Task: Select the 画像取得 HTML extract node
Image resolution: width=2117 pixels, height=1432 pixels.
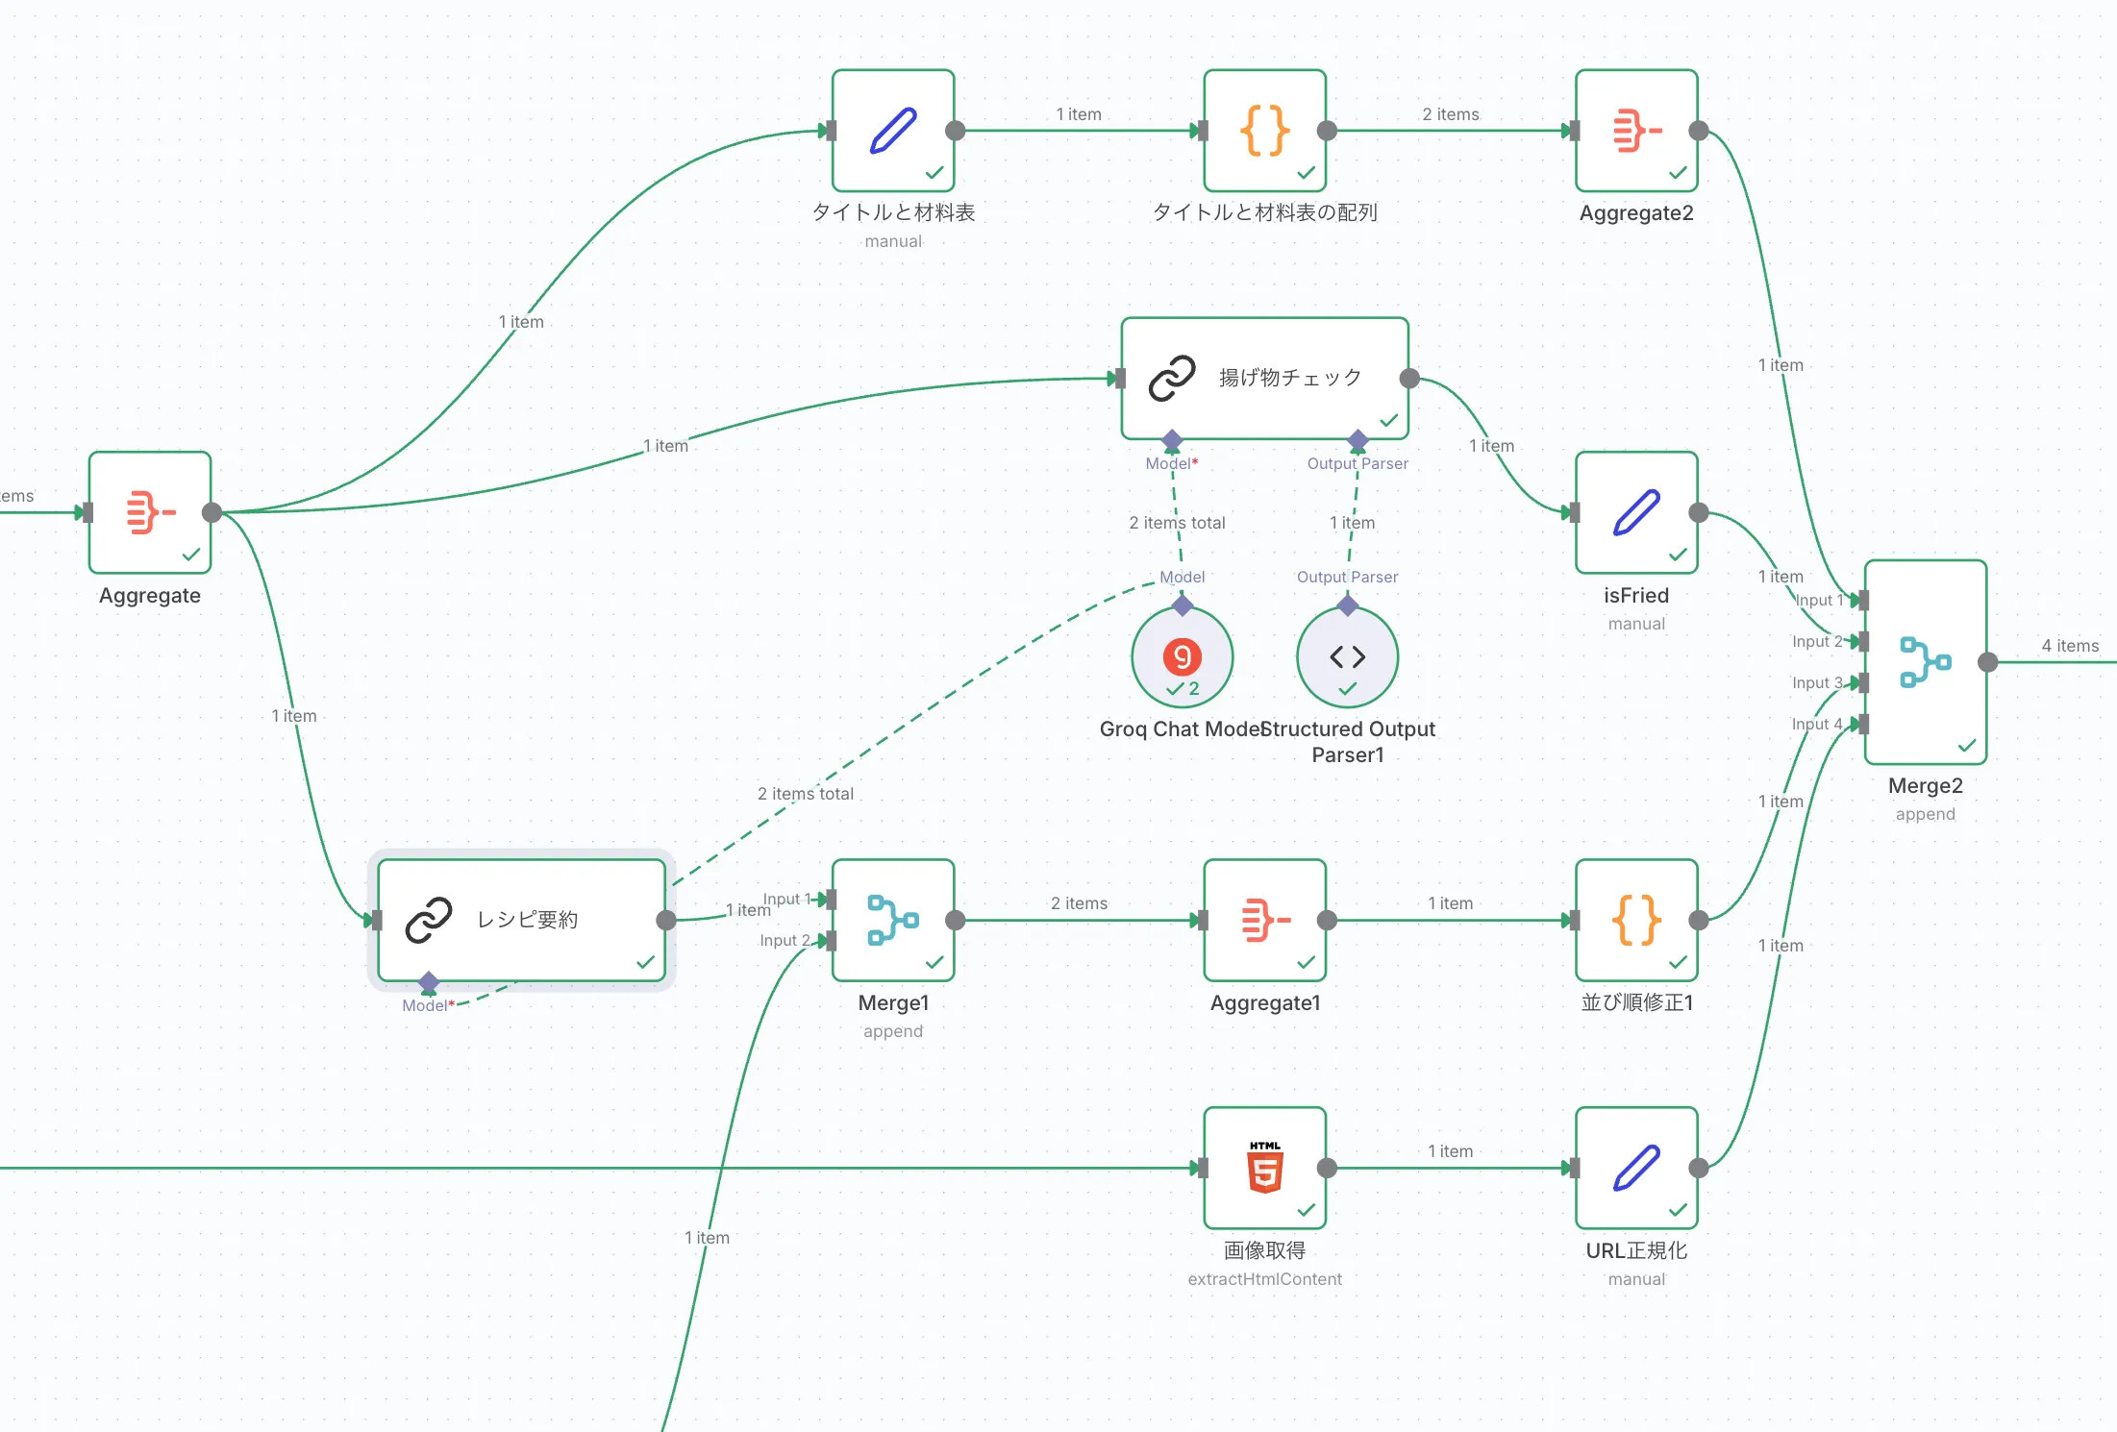Action: pyautogui.click(x=1264, y=1168)
